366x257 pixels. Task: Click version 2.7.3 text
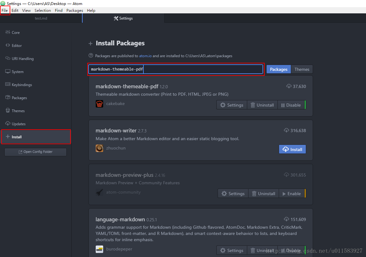pos(142,131)
